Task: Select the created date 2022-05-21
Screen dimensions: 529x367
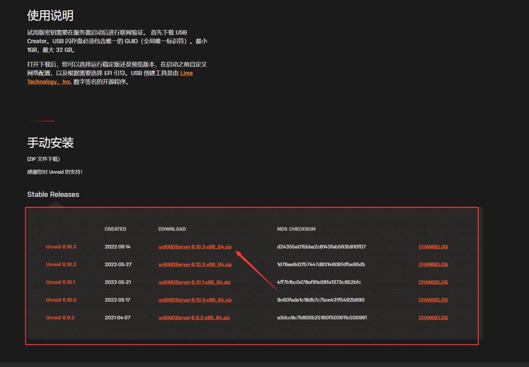Action: (118, 282)
